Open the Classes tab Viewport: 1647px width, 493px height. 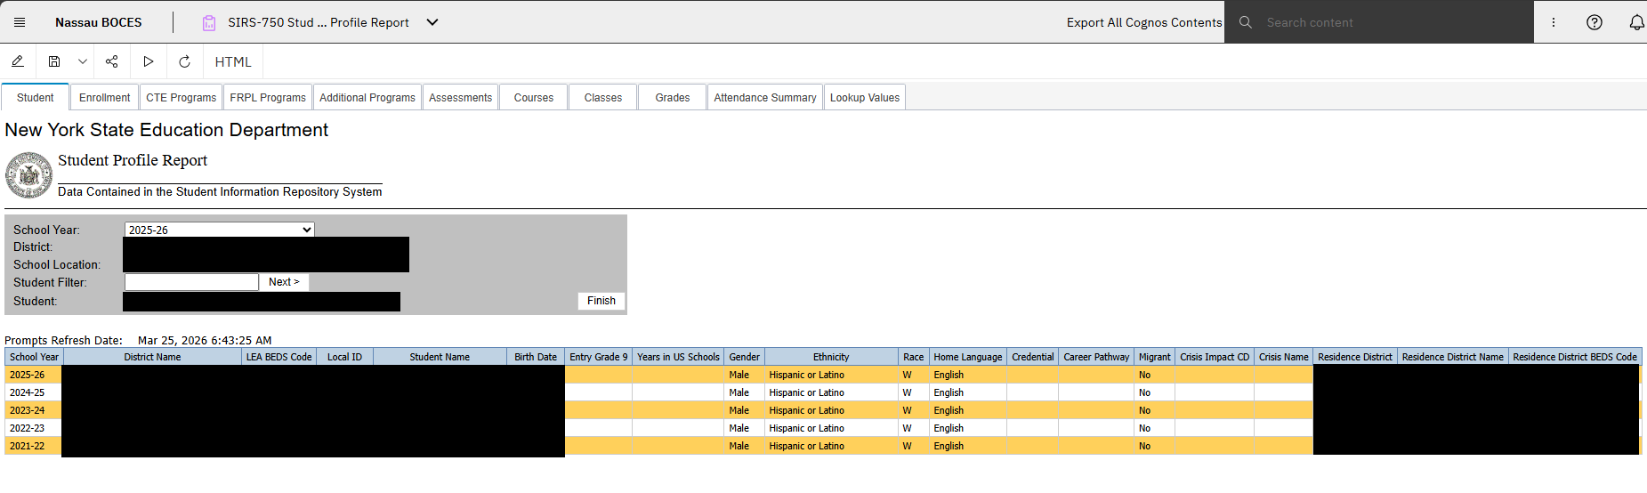603,97
